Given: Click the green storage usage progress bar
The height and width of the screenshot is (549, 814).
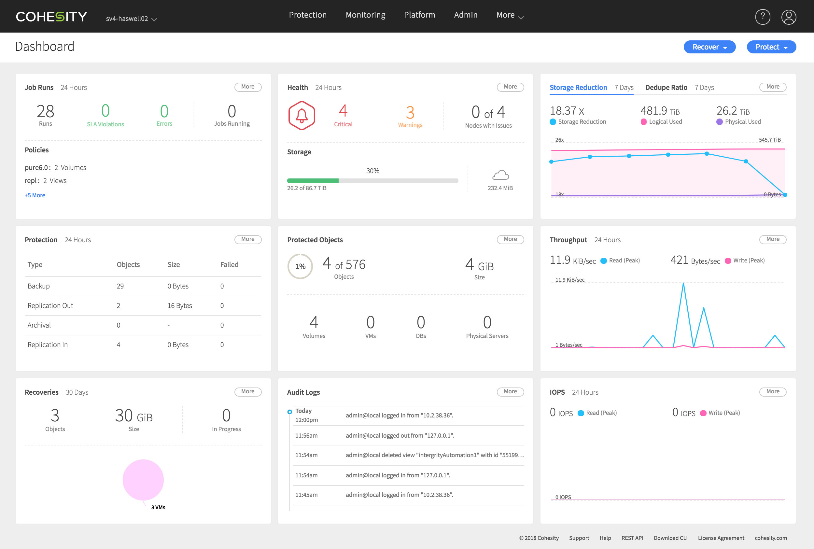Looking at the screenshot, I should point(313,181).
